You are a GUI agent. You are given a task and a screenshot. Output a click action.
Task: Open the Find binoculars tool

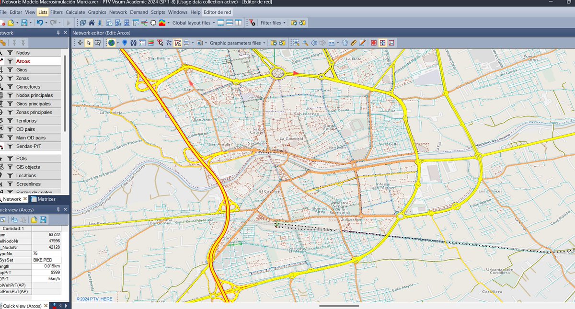click(134, 43)
